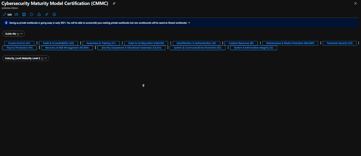Screen dimensions: 361x156
Task: Click the cybersecuritysoc workspace subtitle
Action: [x=10, y=8]
